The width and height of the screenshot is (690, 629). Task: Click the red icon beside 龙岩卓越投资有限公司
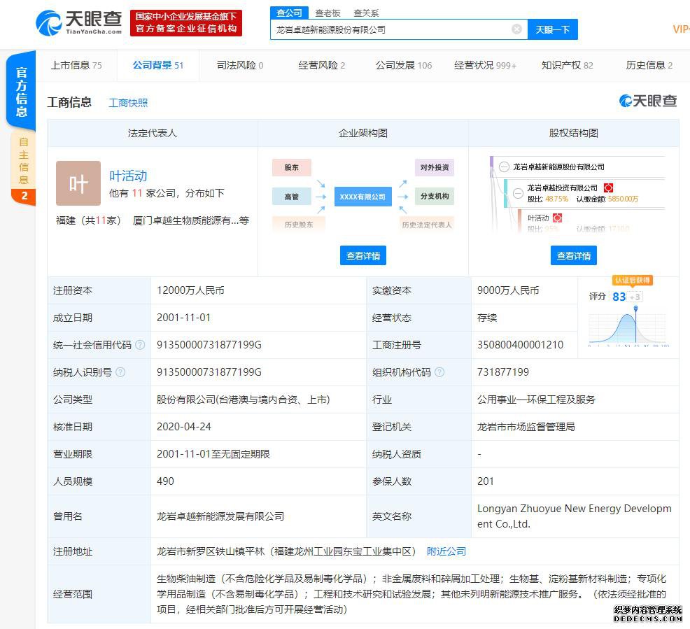pyautogui.click(x=608, y=188)
